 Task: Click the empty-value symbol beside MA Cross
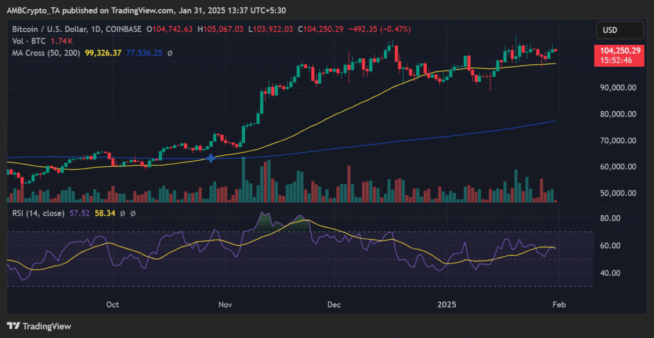coord(170,53)
